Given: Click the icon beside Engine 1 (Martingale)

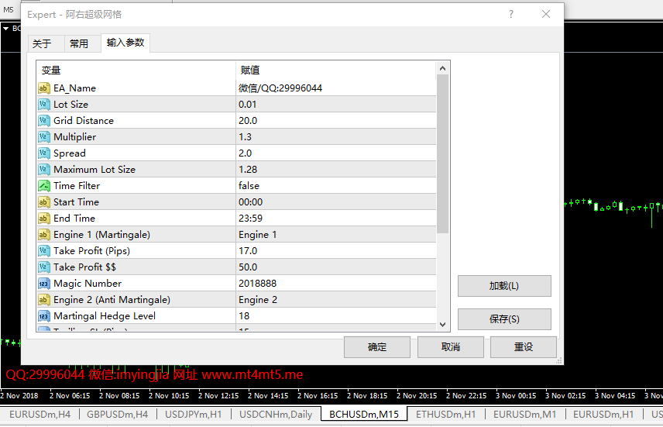Looking at the screenshot, I should [x=44, y=235].
